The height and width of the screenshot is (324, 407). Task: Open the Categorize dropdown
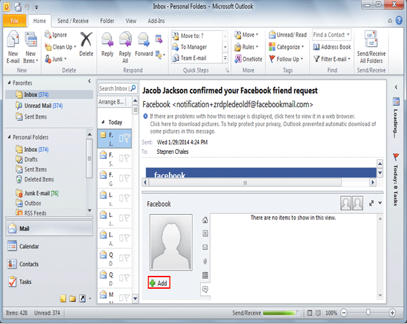[286, 47]
